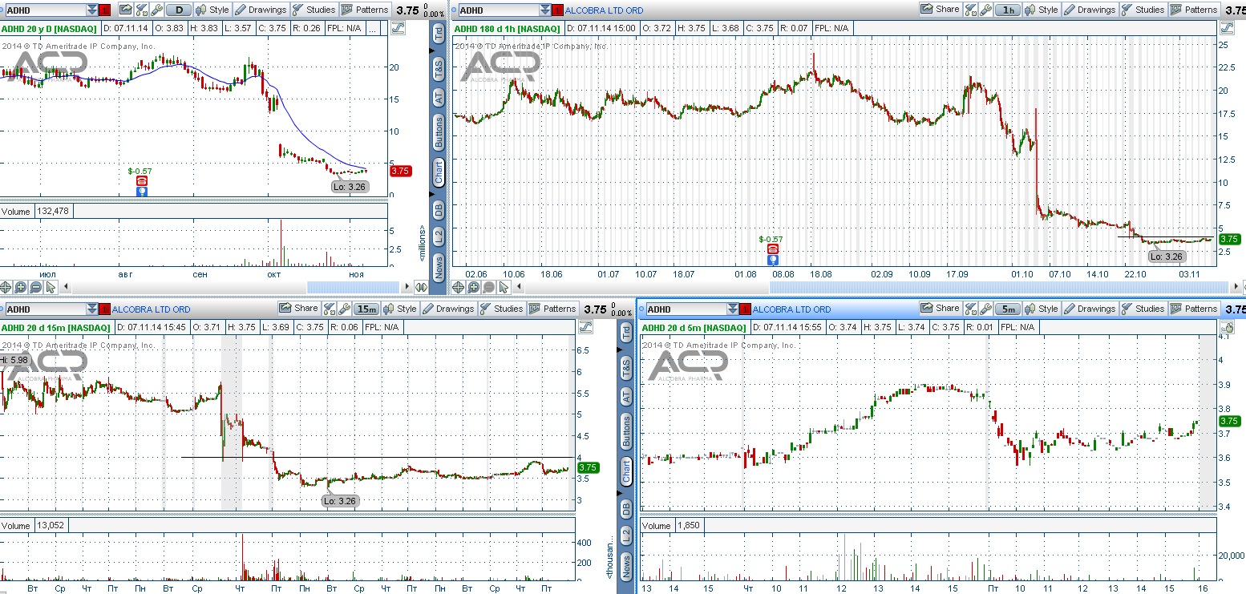Open the 15m timeframe selector

pos(366,309)
